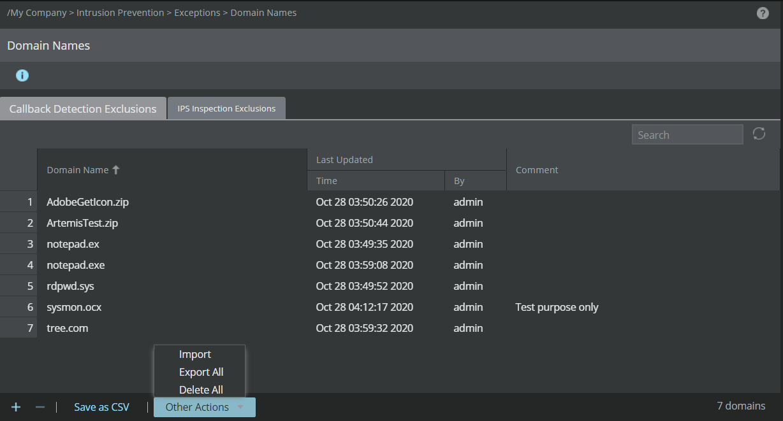Choose Delete All from the menu
Screen dimensions: 783x421
click(x=201, y=390)
